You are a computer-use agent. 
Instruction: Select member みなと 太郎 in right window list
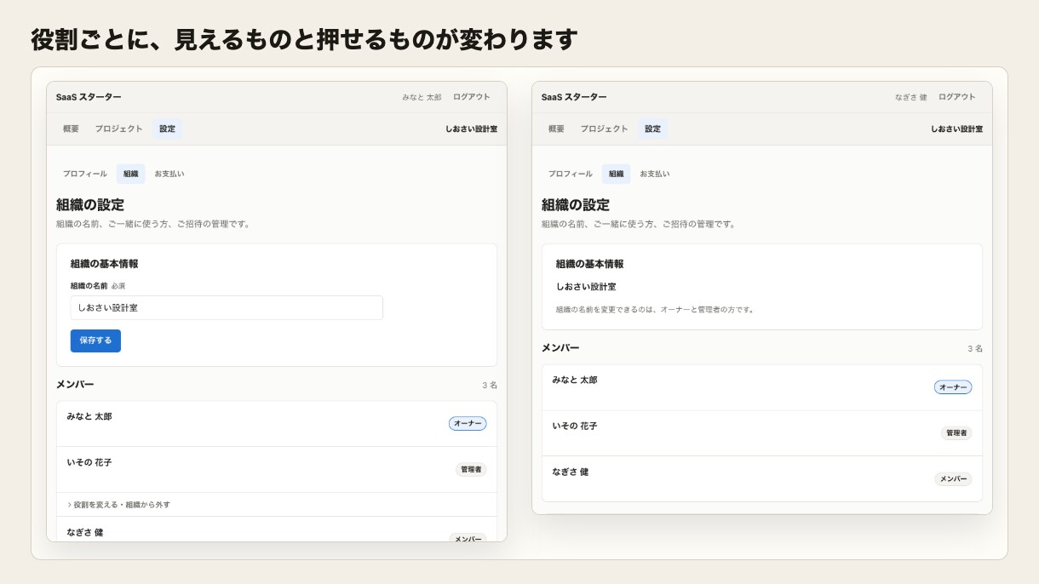point(575,380)
